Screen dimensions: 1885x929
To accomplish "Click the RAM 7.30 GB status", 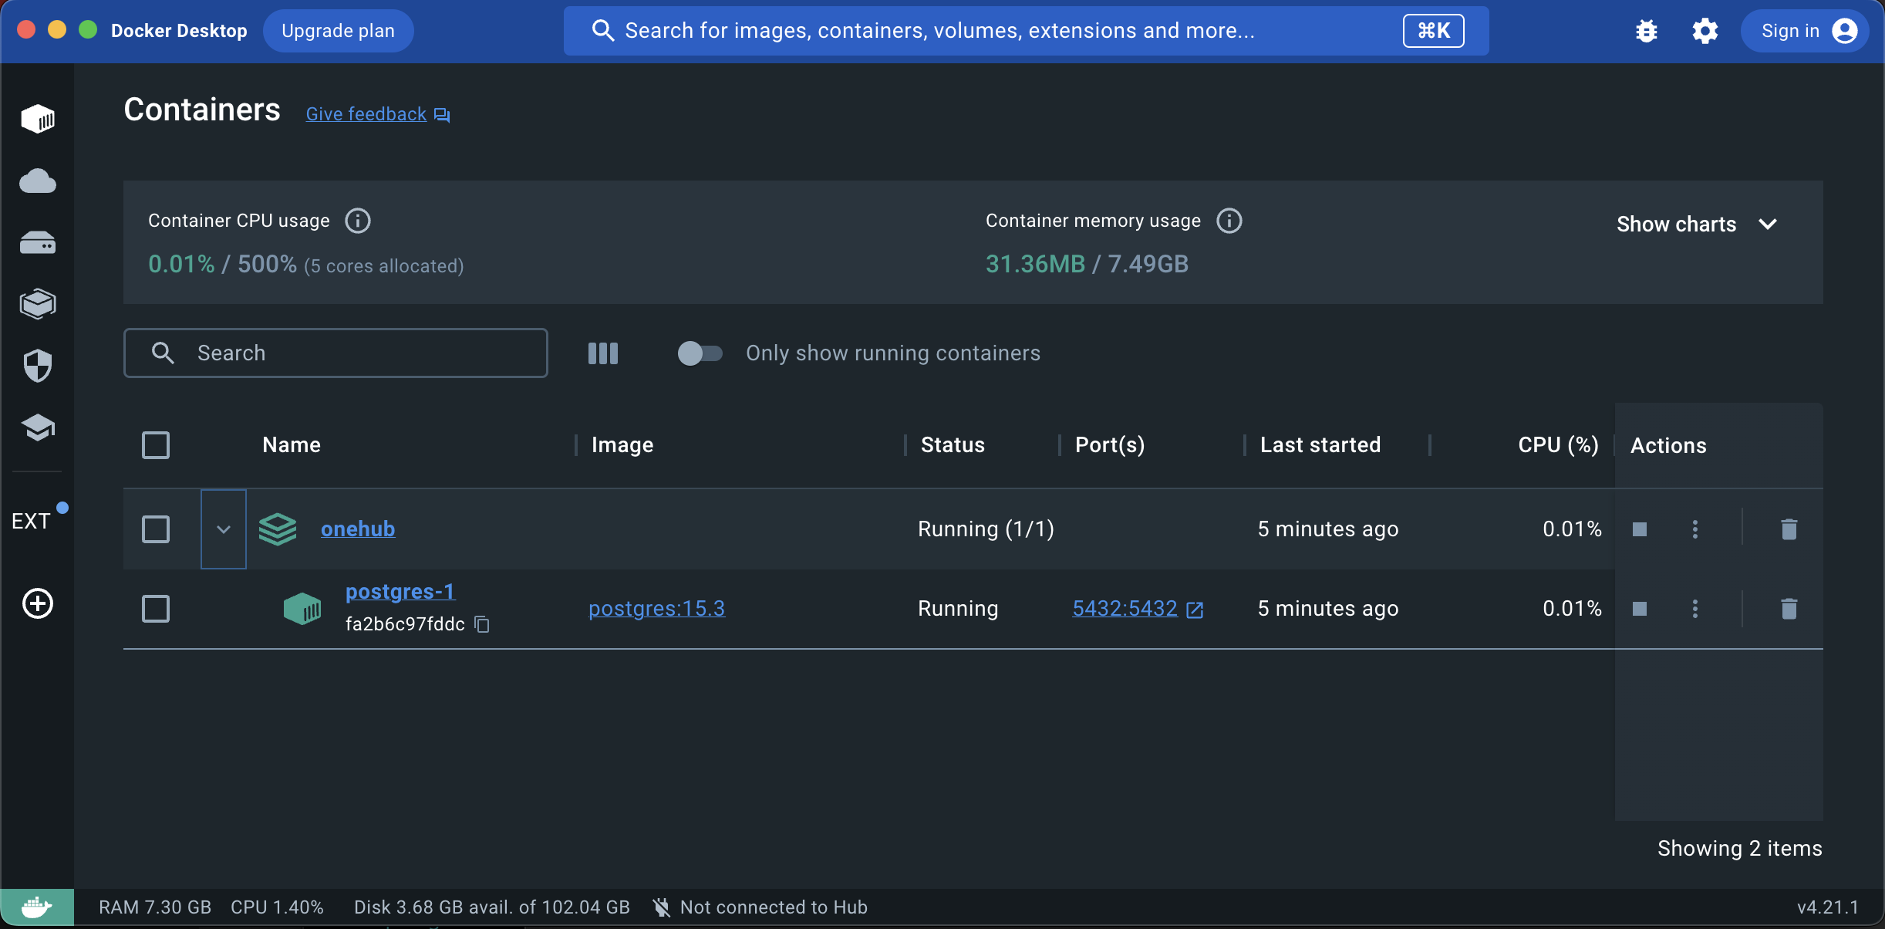I will pos(155,907).
